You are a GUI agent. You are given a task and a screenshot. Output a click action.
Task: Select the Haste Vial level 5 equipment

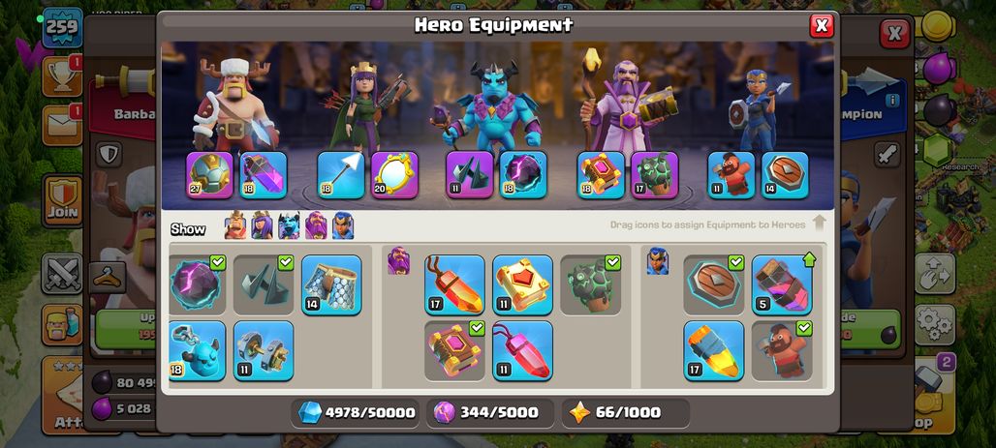(x=782, y=284)
